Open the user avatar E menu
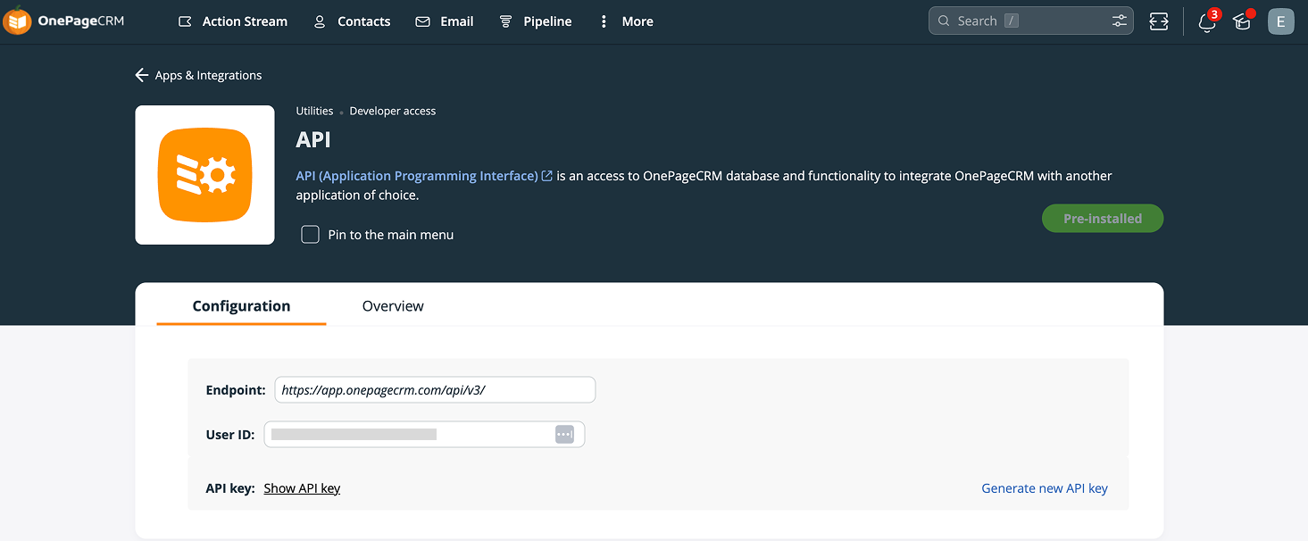The image size is (1308, 541). pyautogui.click(x=1280, y=21)
